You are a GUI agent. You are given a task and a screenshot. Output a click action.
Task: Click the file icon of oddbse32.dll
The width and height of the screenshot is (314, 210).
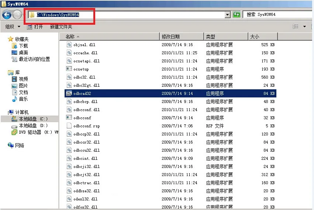[x=69, y=190]
